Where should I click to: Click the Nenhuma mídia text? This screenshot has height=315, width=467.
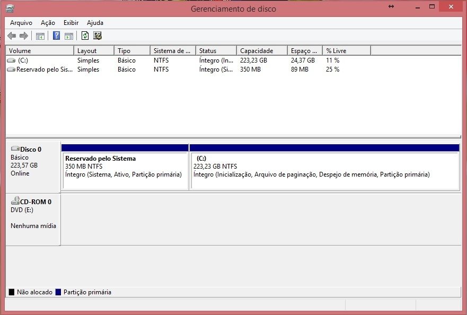tap(33, 226)
